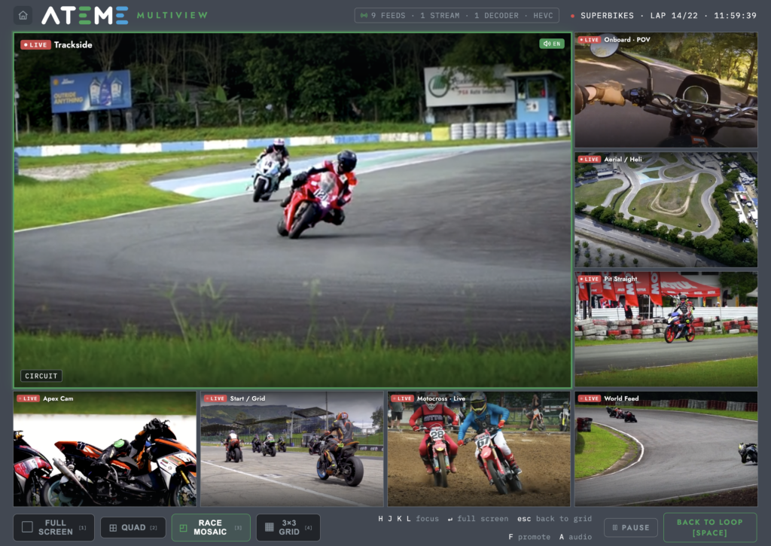Click the LIVE badge on Apex Cam
The image size is (771, 546).
pyautogui.click(x=28, y=398)
